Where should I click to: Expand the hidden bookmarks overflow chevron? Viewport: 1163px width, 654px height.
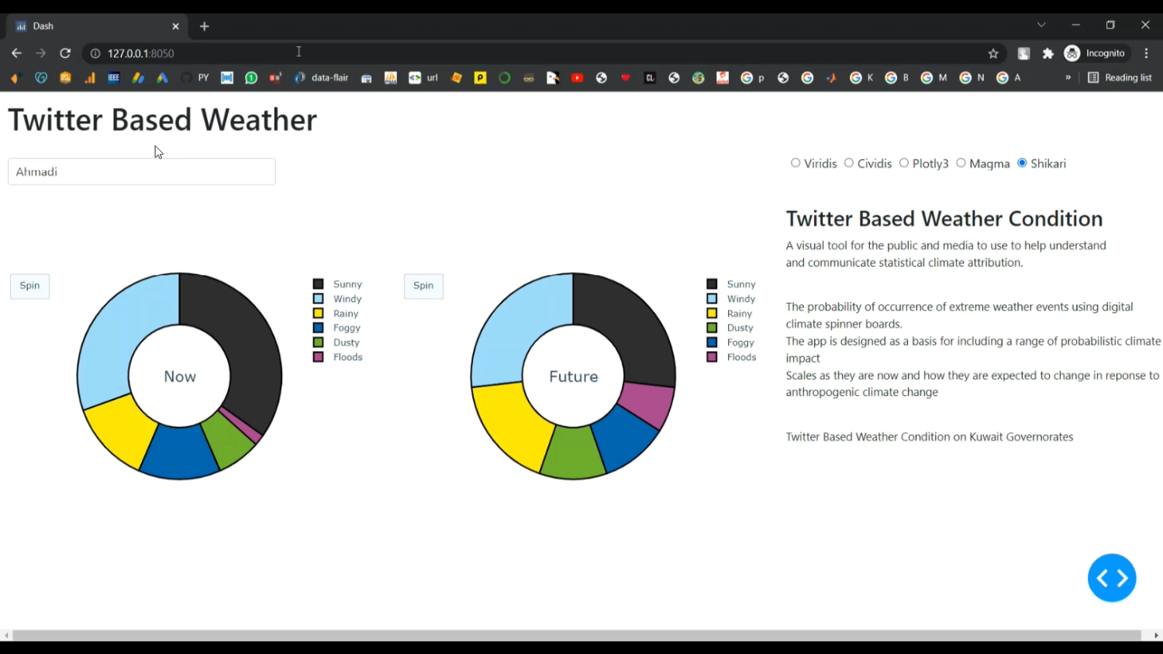[1068, 77]
